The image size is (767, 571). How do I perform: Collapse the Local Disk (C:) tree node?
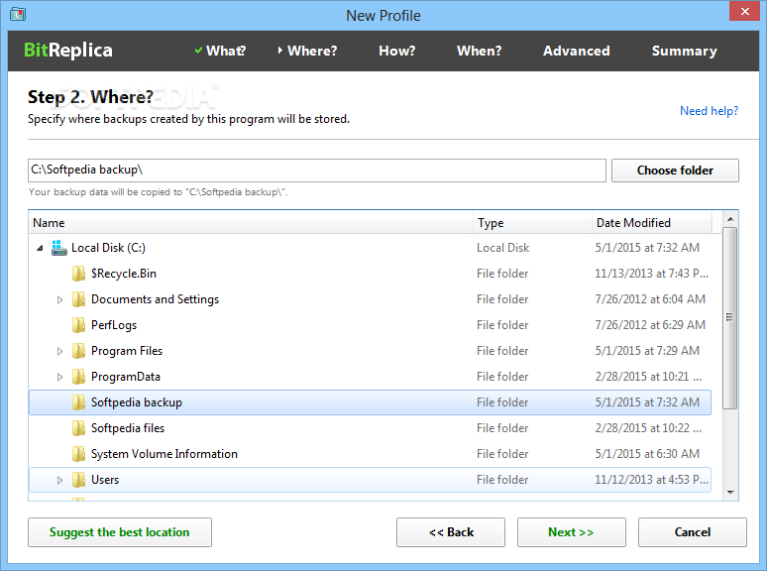(x=40, y=249)
